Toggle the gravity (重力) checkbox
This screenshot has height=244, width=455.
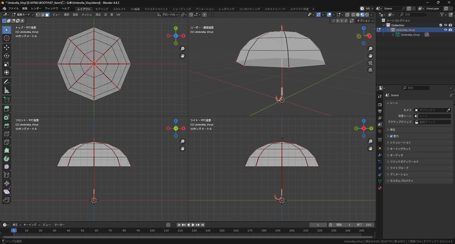point(391,136)
